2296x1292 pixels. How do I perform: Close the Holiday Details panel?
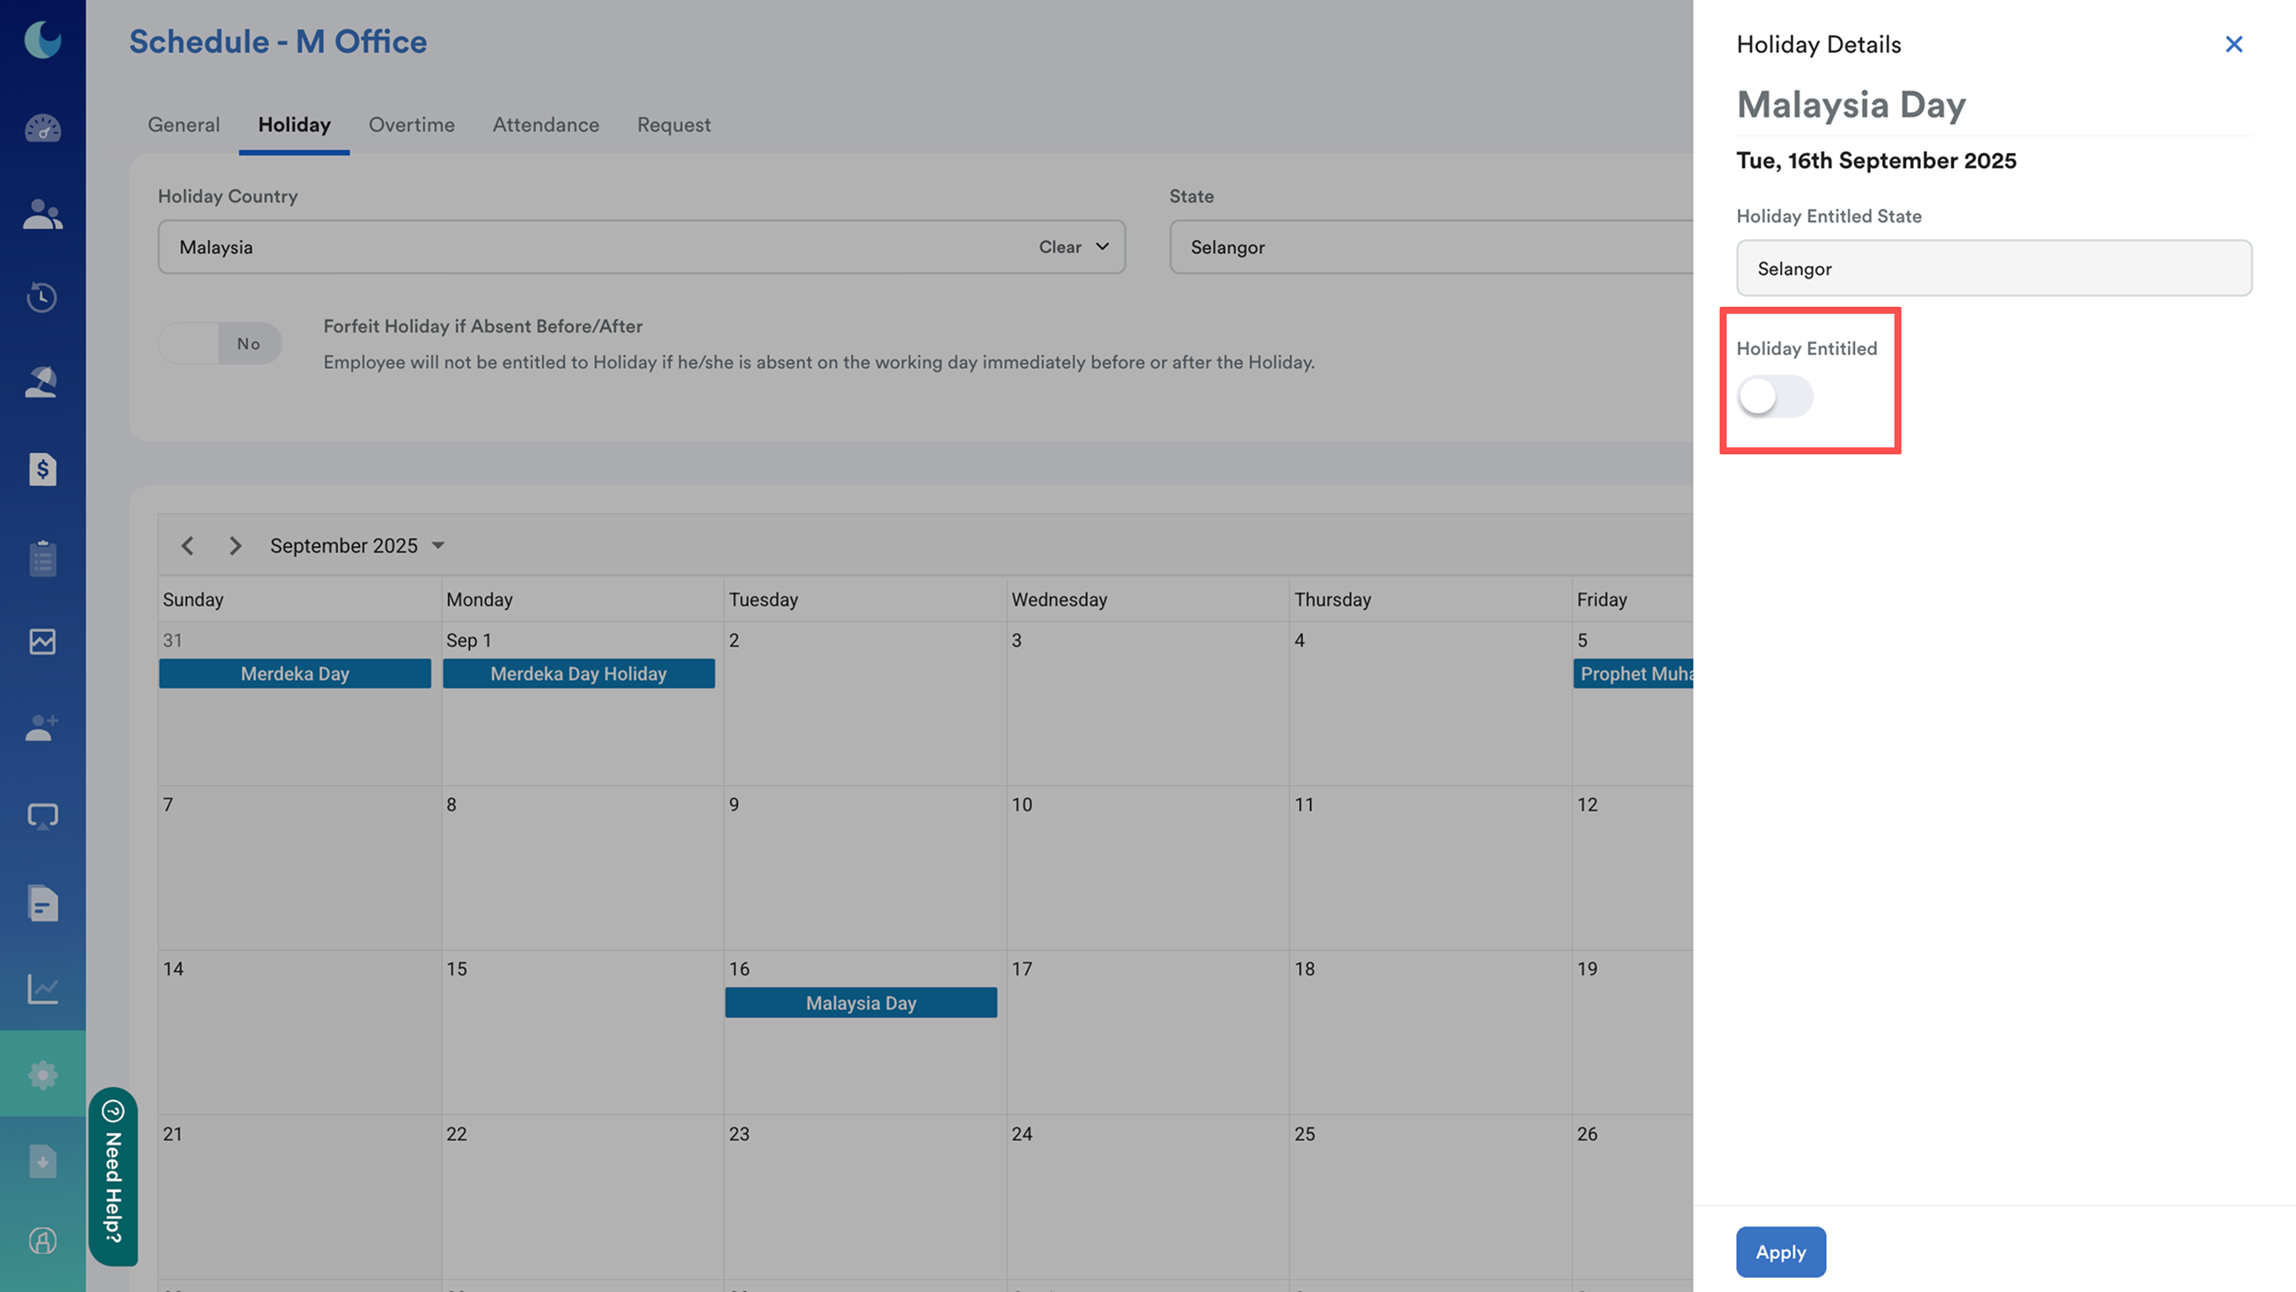(2234, 44)
